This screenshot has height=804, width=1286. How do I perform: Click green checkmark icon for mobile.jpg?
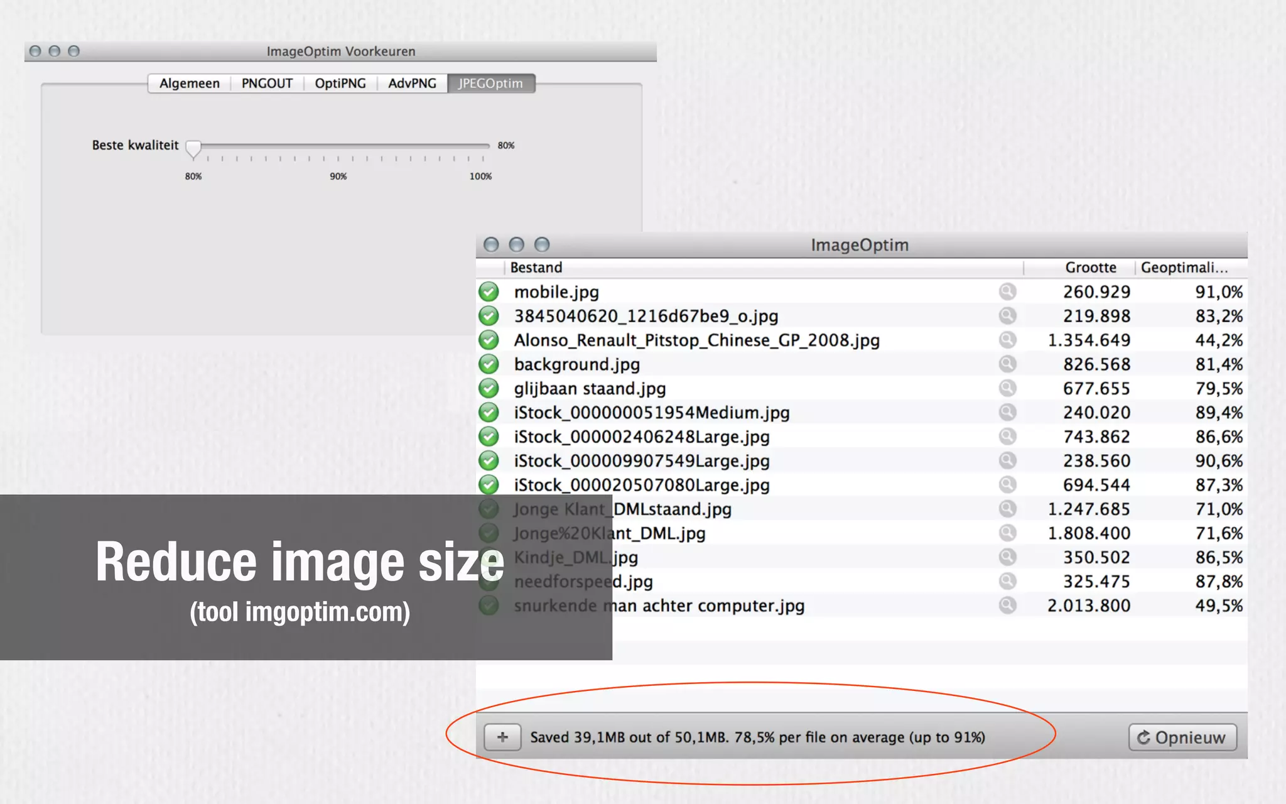tap(489, 292)
